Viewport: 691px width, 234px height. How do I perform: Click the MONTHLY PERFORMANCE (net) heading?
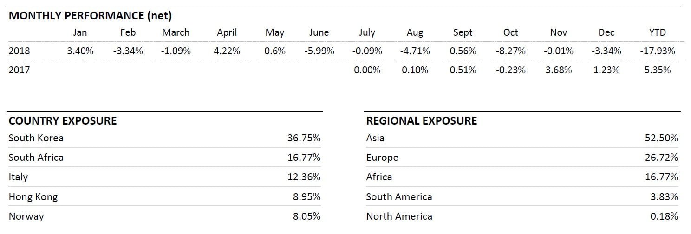91,16
